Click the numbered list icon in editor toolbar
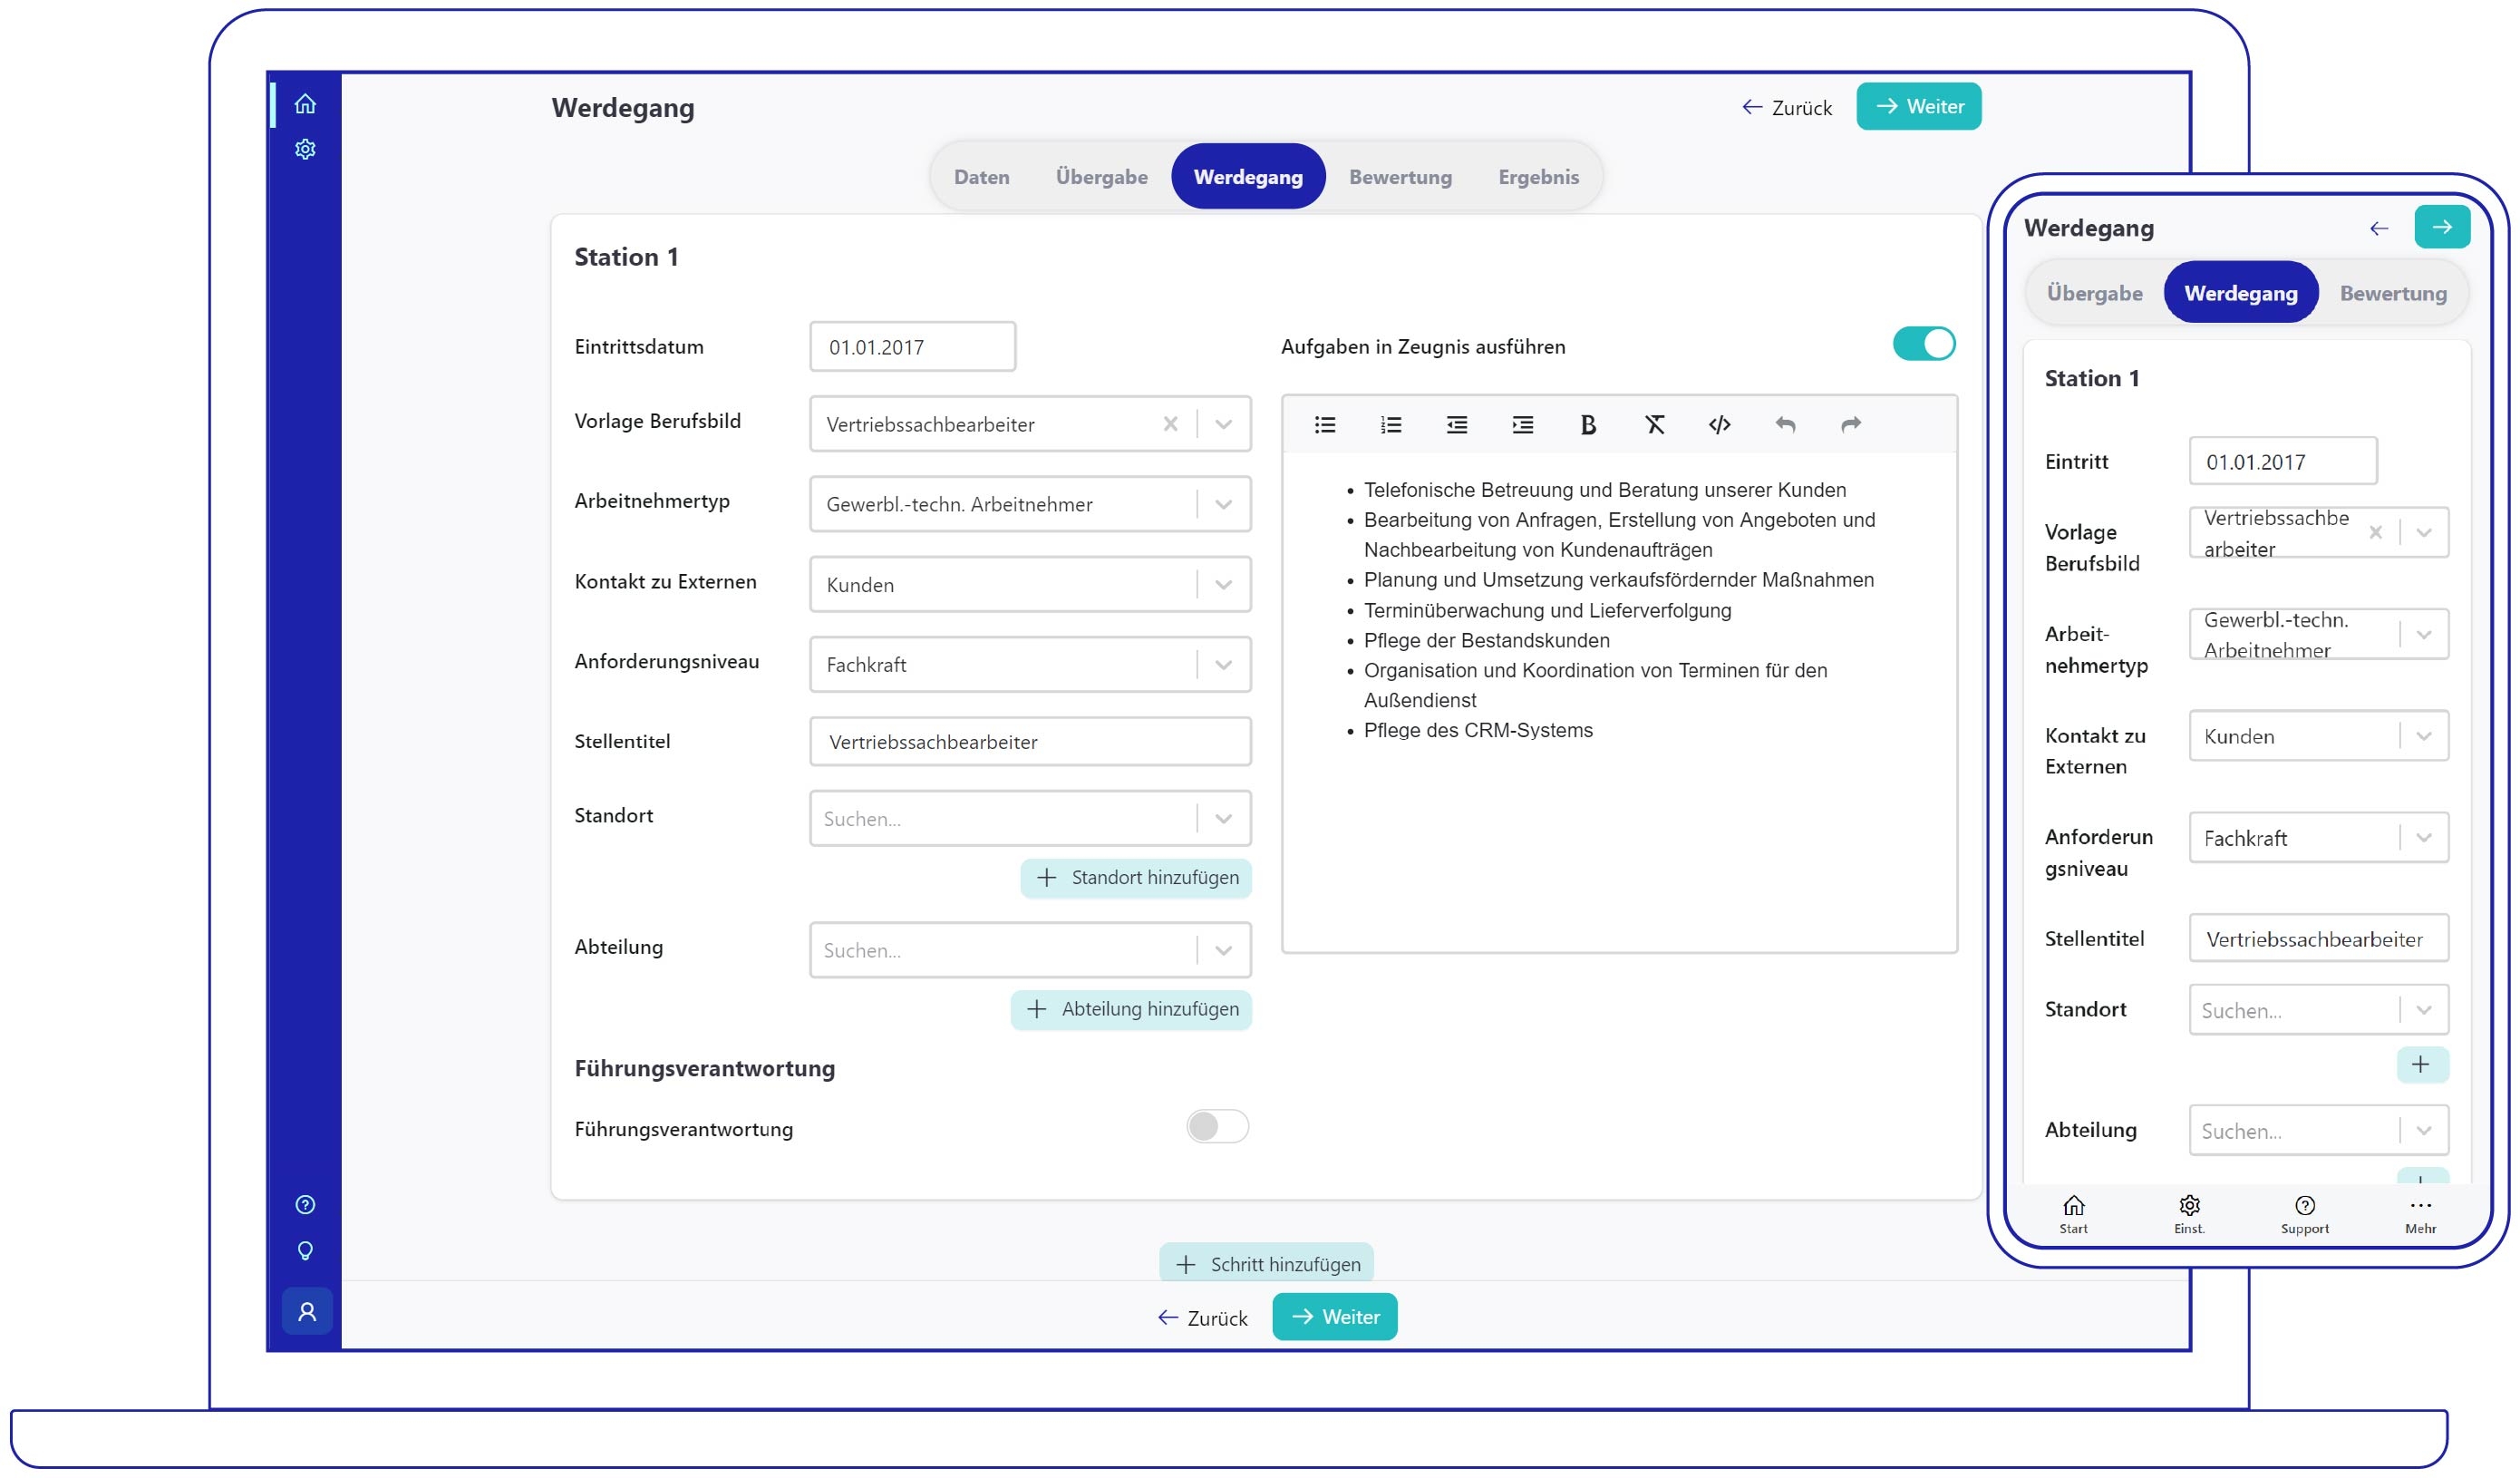2520x1478 pixels. pyautogui.click(x=1391, y=425)
